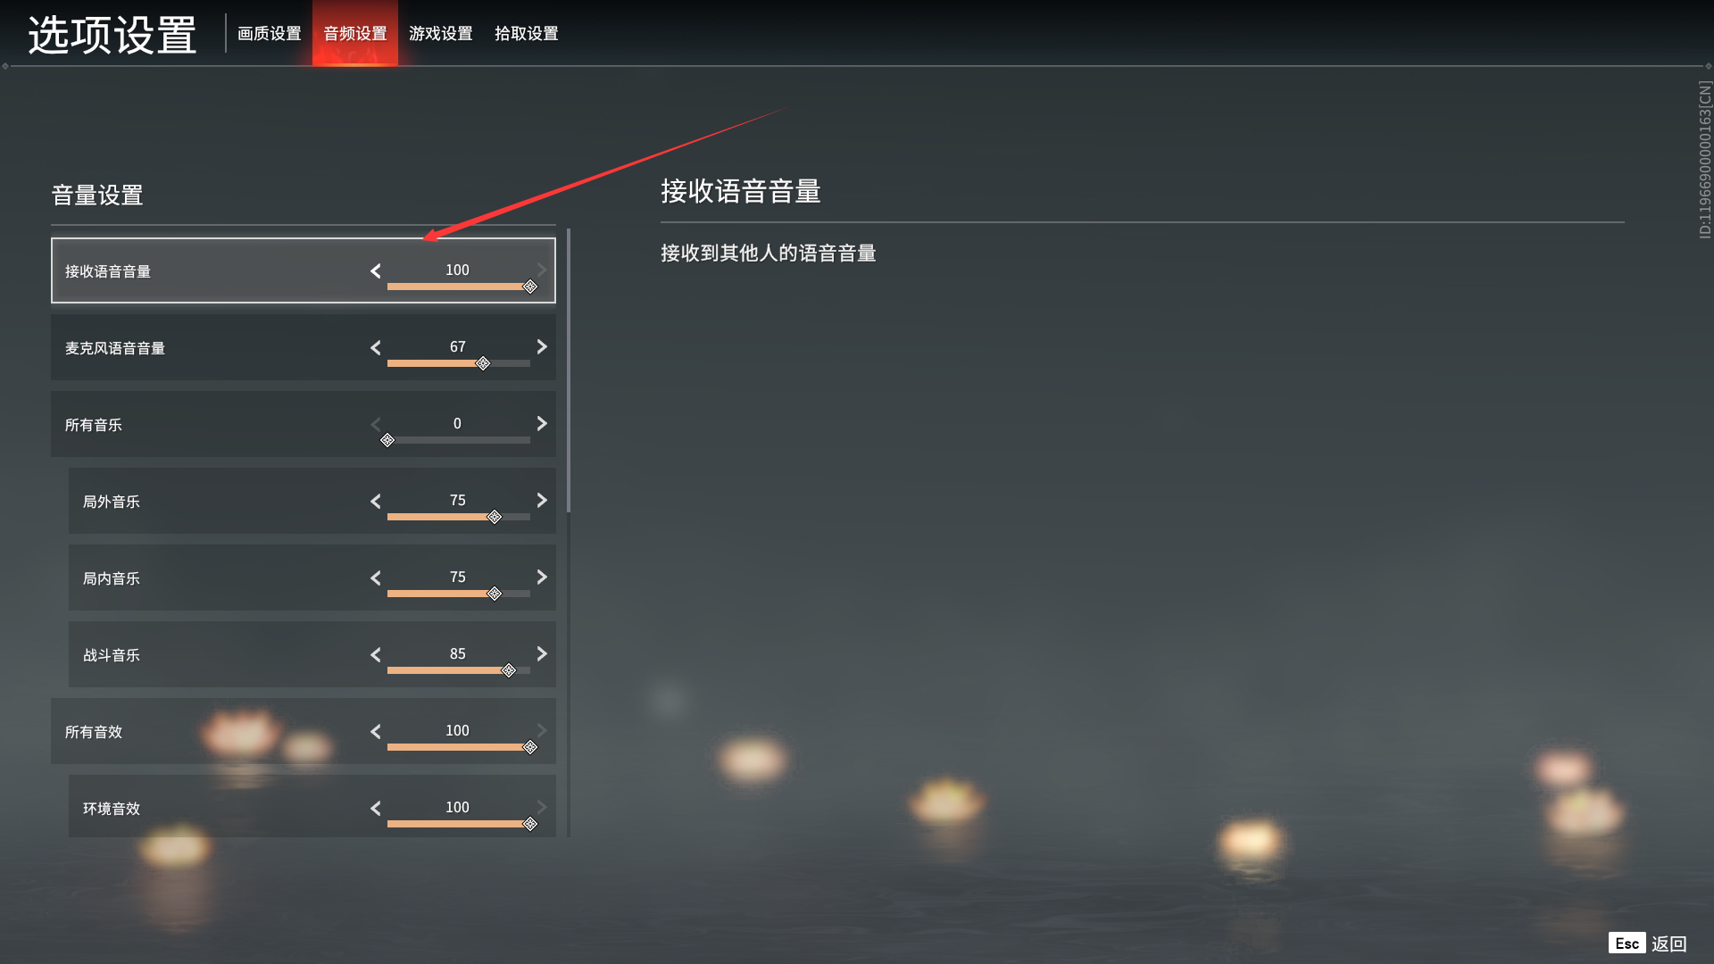Click the 麦克风语音音量 slider handle
The image size is (1714, 964).
pos(483,363)
